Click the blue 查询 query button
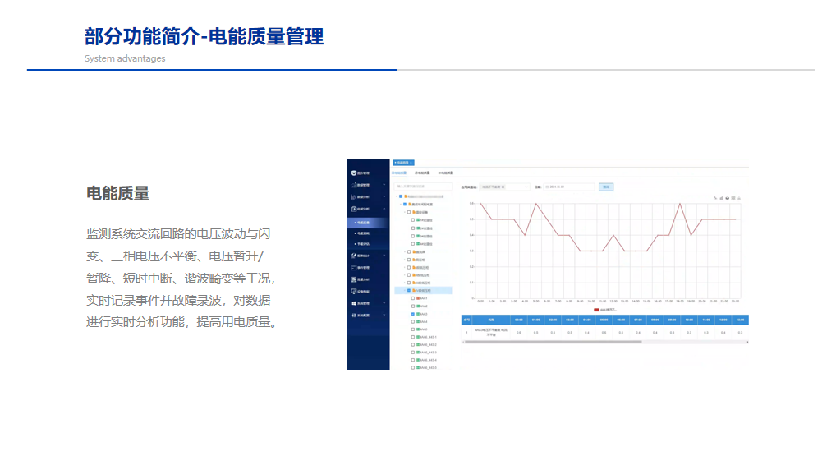 point(606,187)
